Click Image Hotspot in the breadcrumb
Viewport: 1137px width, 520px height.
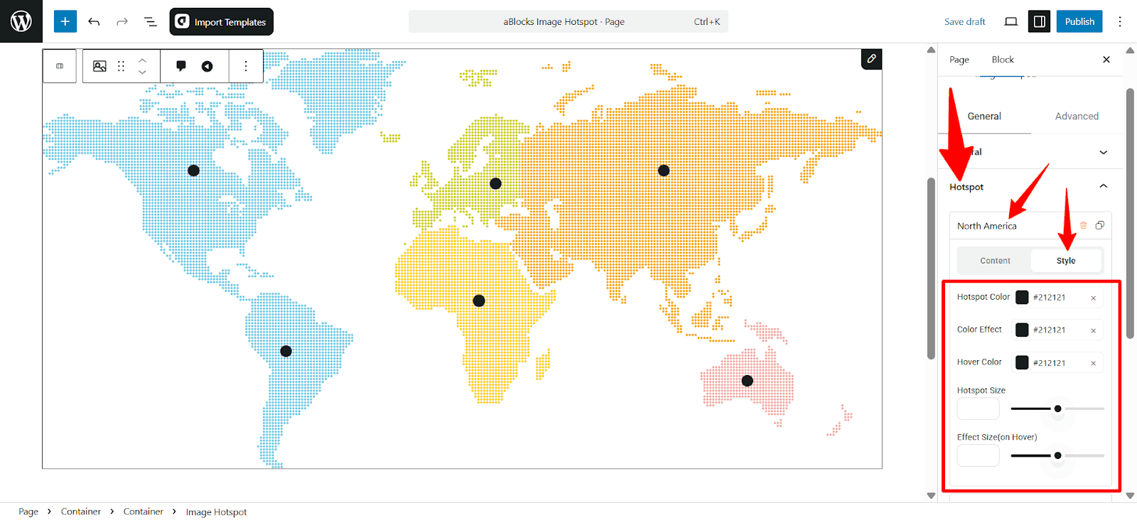coord(216,512)
